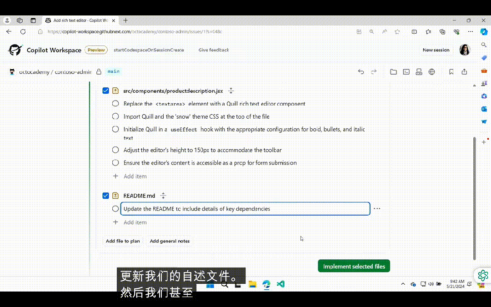491x307 pixels.
Task: Open the file browser folder icon
Action: click(x=393, y=72)
